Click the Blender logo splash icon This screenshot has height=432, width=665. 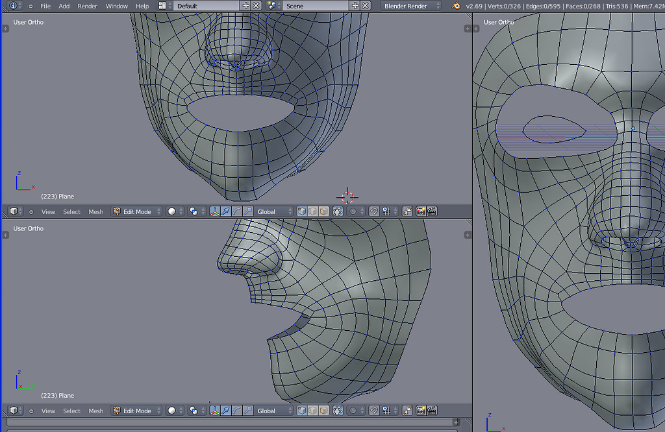tap(456, 6)
